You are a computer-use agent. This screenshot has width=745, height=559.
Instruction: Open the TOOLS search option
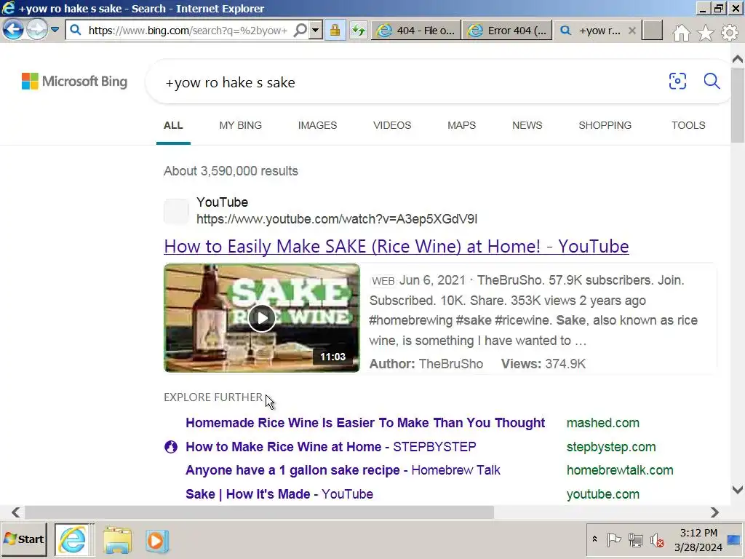688,125
